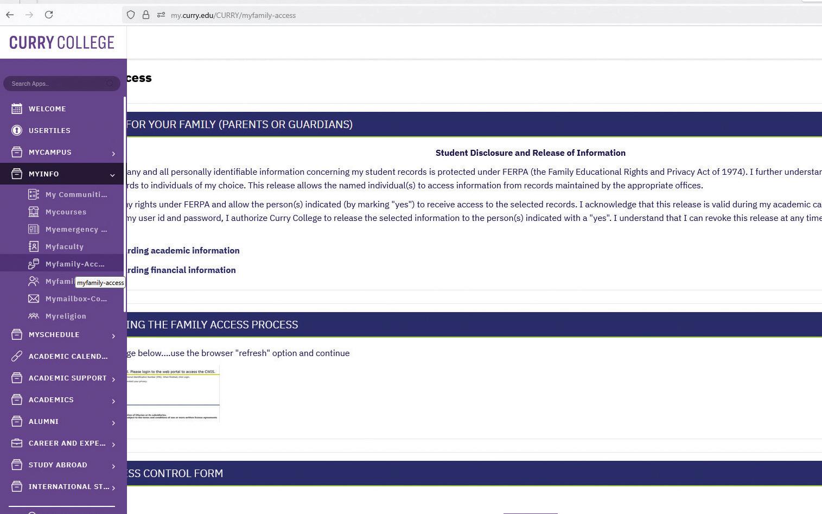Expand the International Students chevron
The image size is (822, 514).
coord(113,488)
